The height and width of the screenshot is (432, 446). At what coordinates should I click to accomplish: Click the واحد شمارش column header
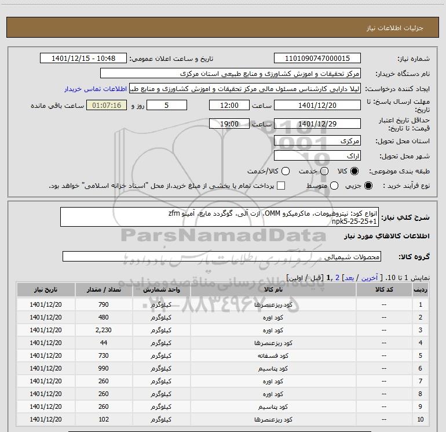tap(161, 289)
